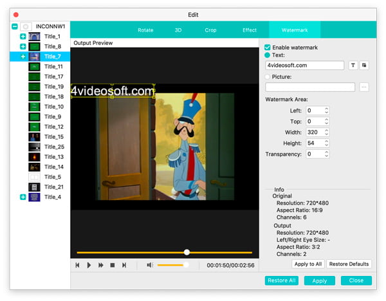Image resolution: width=386 pixels, height=301 pixels.
Task: Adjust the Left value stepper arrows
Action: 326,111
